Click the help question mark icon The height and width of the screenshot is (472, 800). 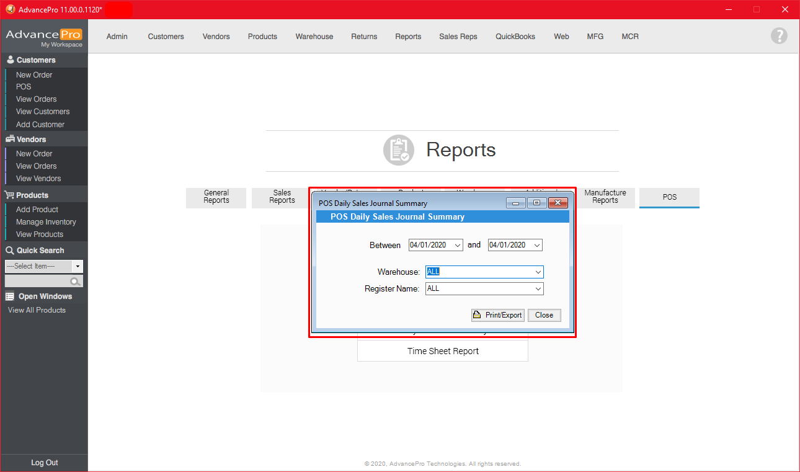[779, 36]
